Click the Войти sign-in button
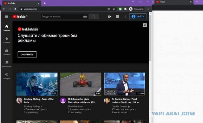 (138, 16)
